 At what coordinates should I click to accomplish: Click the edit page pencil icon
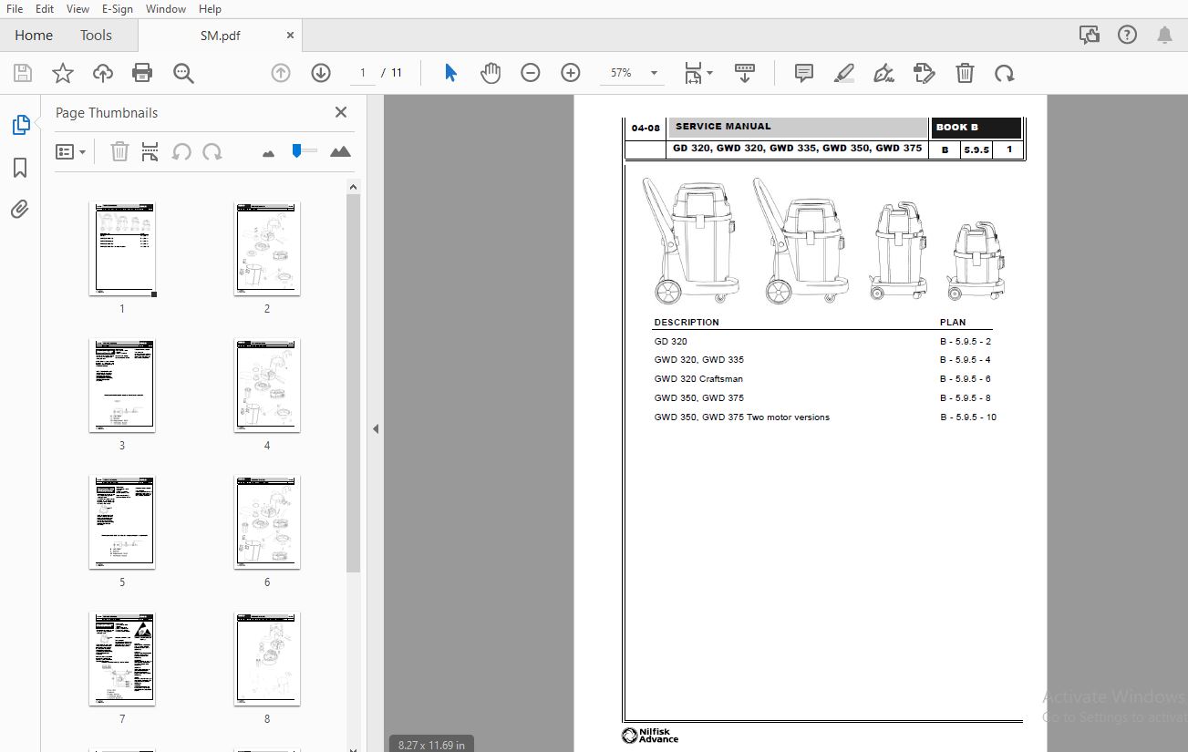925,73
